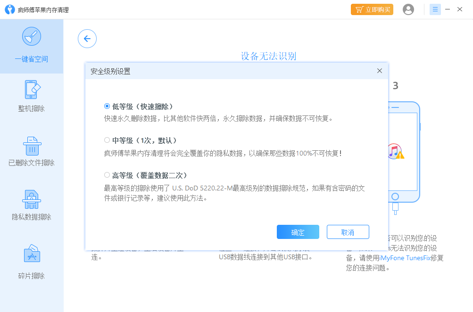Click the 一键省空间 sidebar label
The image size is (473, 312).
(32, 59)
